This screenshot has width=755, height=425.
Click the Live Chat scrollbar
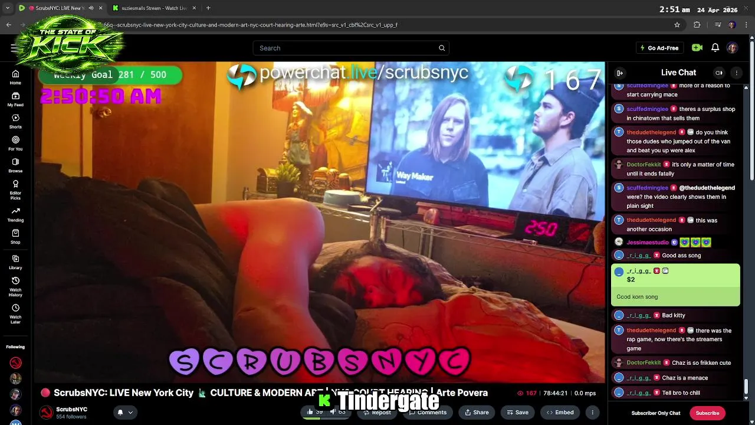[x=746, y=386]
